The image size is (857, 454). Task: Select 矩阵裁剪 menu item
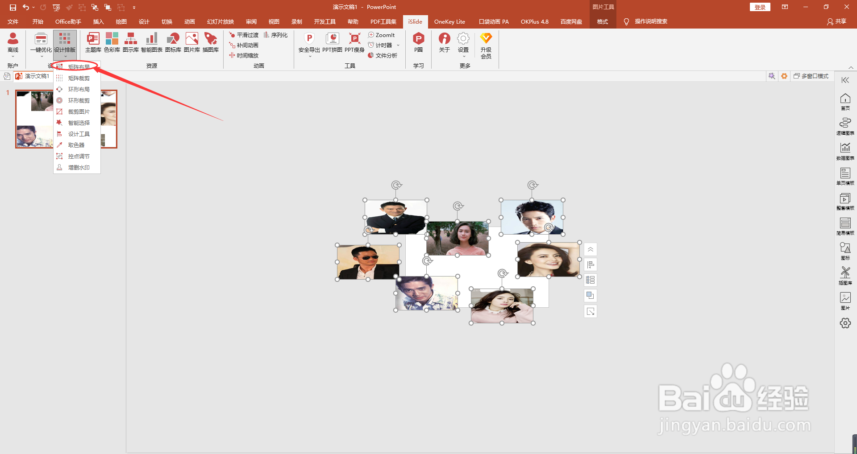pyautogui.click(x=77, y=78)
